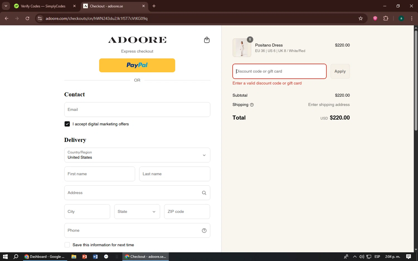The height and width of the screenshot is (261, 418).
Task: Open a new browser tab
Action: point(154,6)
